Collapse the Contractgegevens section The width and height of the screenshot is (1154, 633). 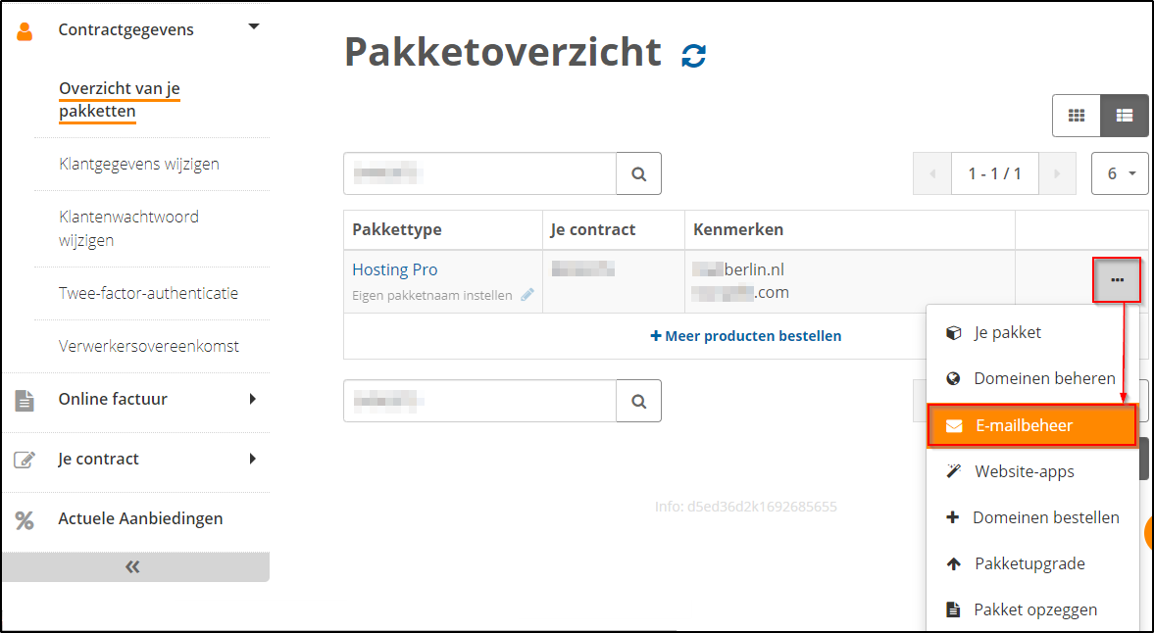pyautogui.click(x=253, y=27)
